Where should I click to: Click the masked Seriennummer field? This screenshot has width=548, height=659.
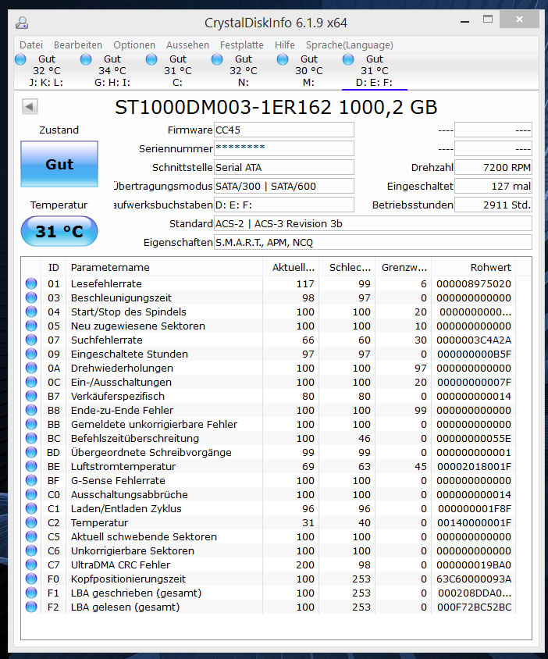[284, 148]
